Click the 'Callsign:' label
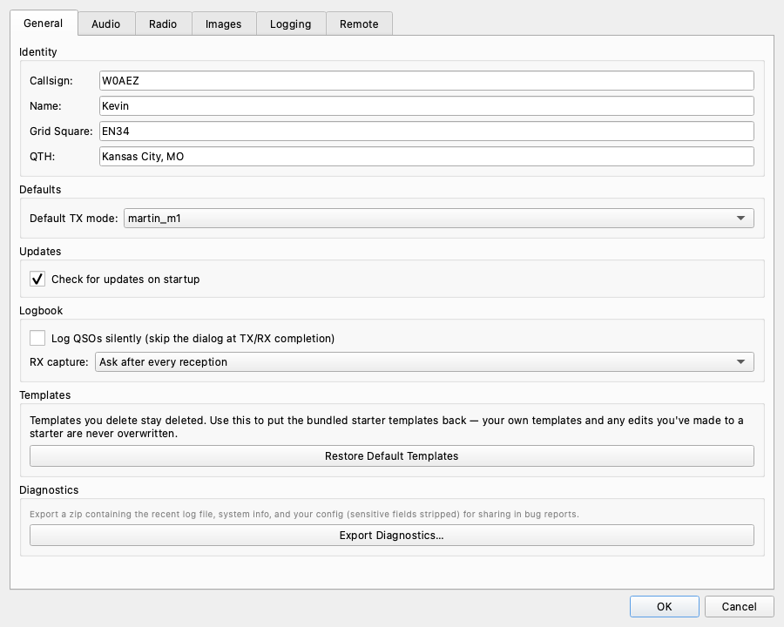This screenshot has width=784, height=627. point(51,81)
